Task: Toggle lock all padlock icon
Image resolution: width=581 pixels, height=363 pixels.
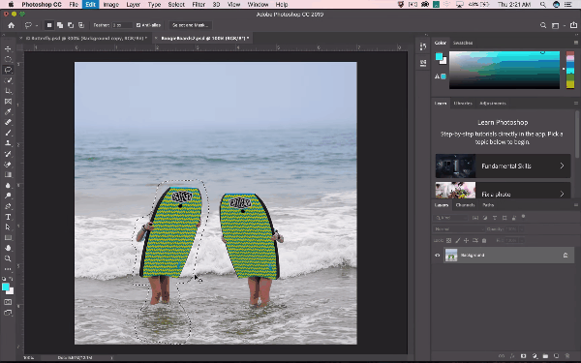Action: point(484,240)
